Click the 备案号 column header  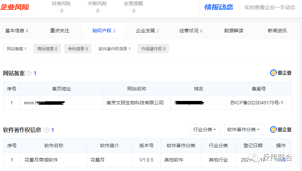pyautogui.click(x=259, y=89)
